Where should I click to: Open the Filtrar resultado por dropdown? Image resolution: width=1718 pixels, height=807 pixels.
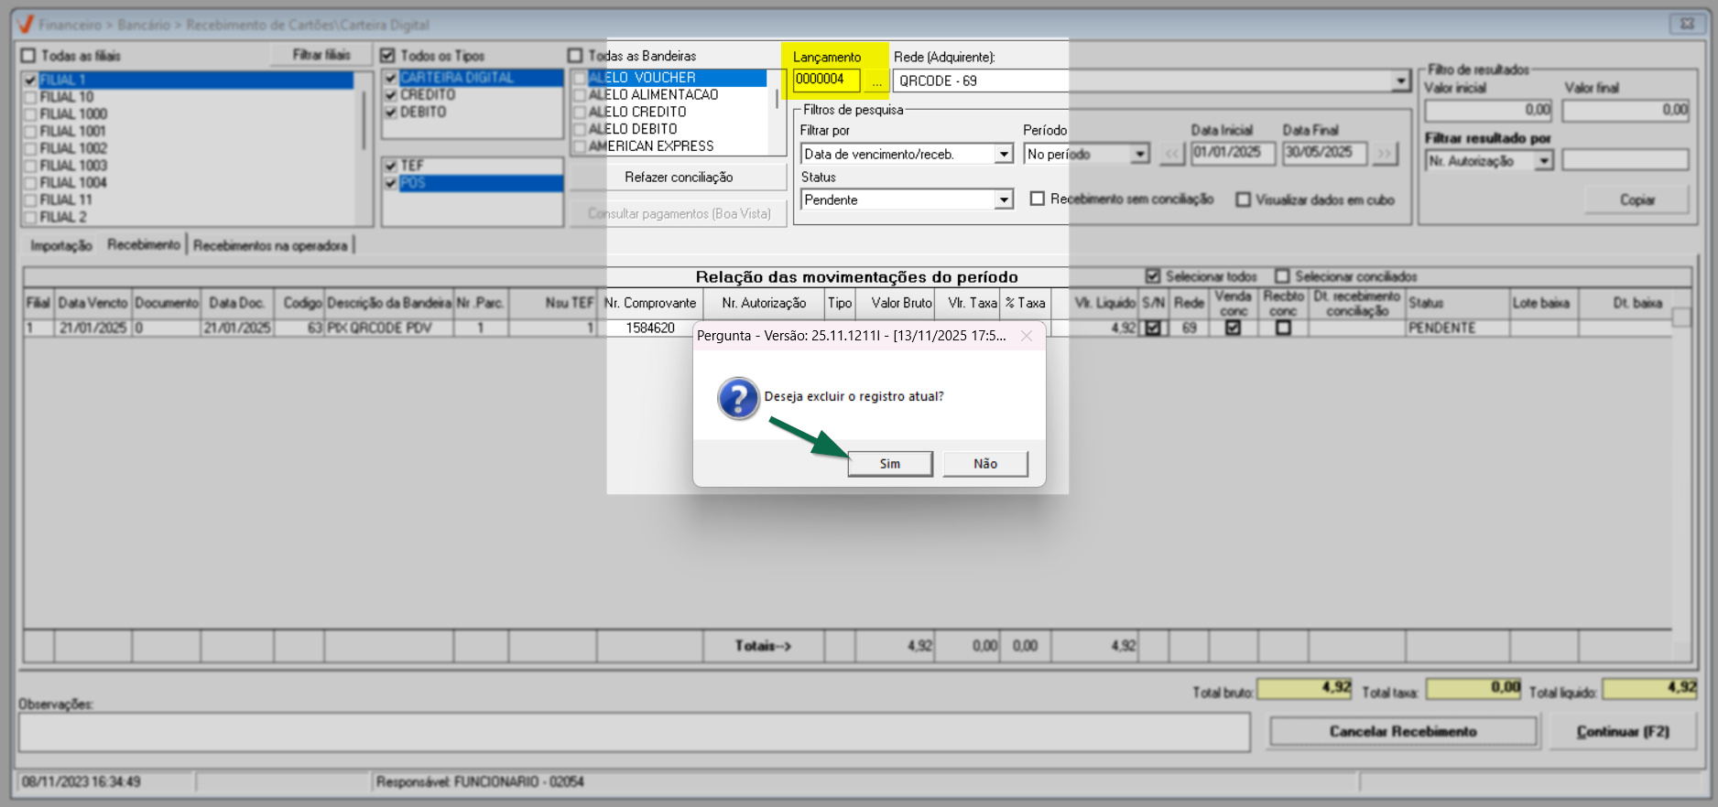[x=1545, y=161]
